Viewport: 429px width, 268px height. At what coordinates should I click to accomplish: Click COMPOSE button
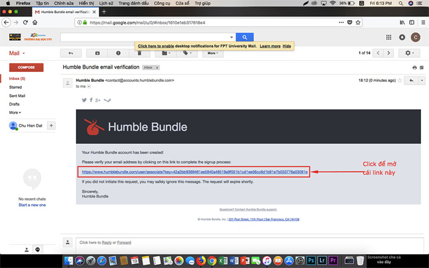(x=26, y=67)
